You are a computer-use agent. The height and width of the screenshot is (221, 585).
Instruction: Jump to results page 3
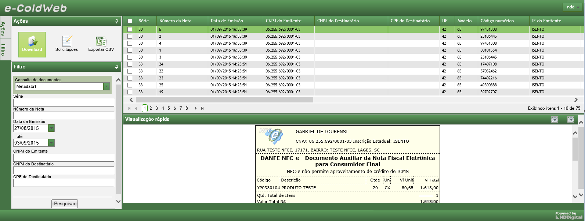(x=157, y=108)
